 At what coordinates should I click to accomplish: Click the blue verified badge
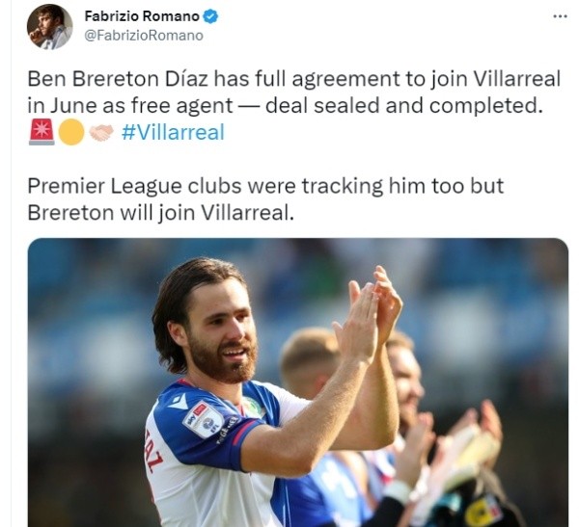[210, 16]
